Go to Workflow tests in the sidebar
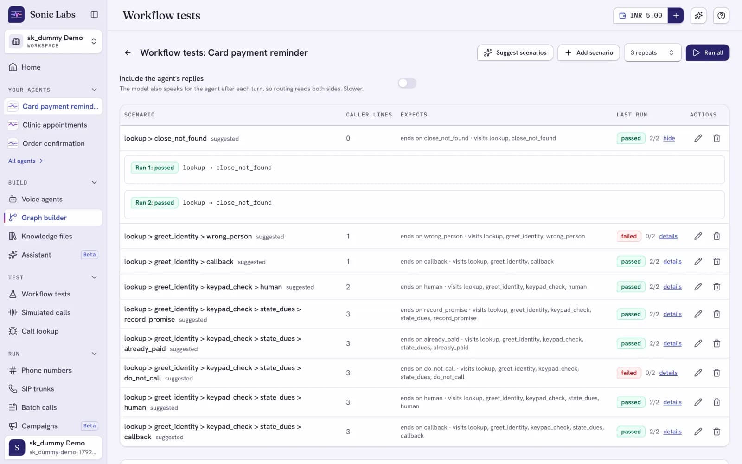This screenshot has height=464, width=742. coord(53,294)
